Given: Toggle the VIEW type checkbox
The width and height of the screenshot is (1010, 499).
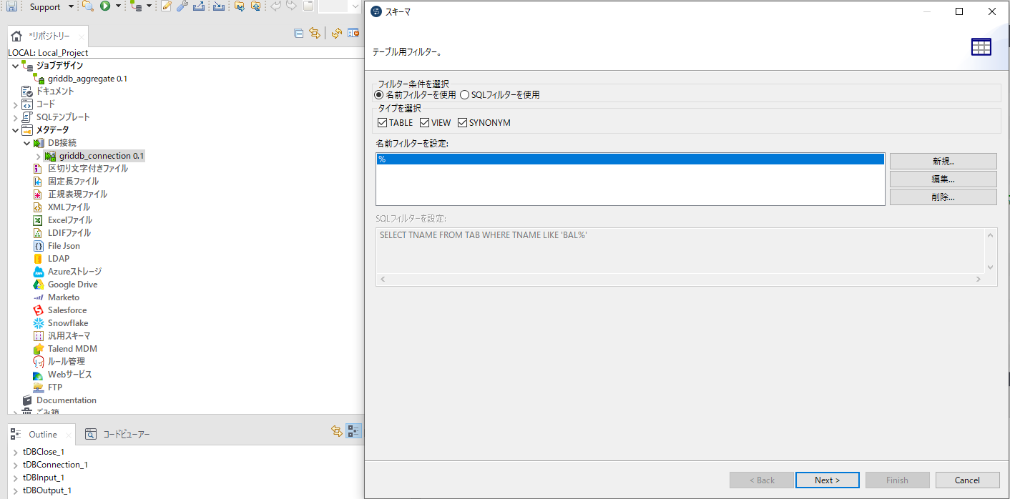Looking at the screenshot, I should [425, 123].
